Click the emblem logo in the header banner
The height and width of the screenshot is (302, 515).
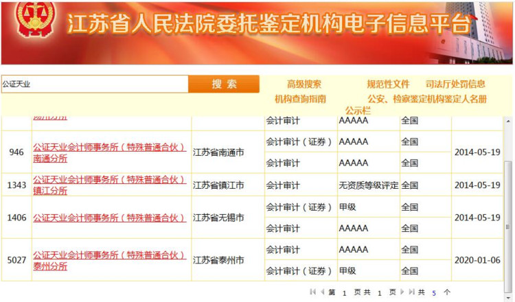click(x=35, y=20)
